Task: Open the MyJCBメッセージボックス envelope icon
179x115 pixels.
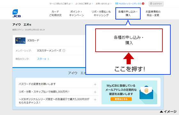Action: 117,4
